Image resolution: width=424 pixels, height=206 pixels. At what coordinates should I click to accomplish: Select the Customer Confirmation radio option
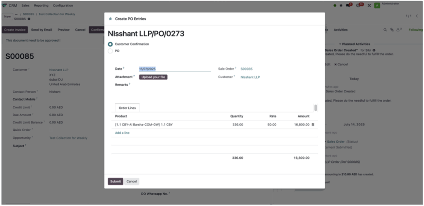[110, 44]
